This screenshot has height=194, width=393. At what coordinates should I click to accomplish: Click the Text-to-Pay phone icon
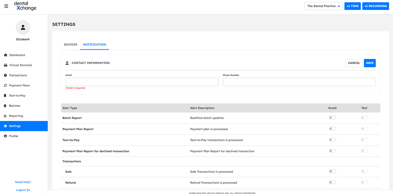pos(5,96)
